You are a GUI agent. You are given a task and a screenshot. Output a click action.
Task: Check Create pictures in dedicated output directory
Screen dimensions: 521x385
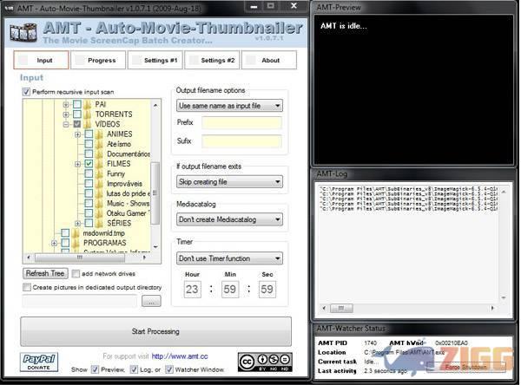pyautogui.click(x=26, y=287)
